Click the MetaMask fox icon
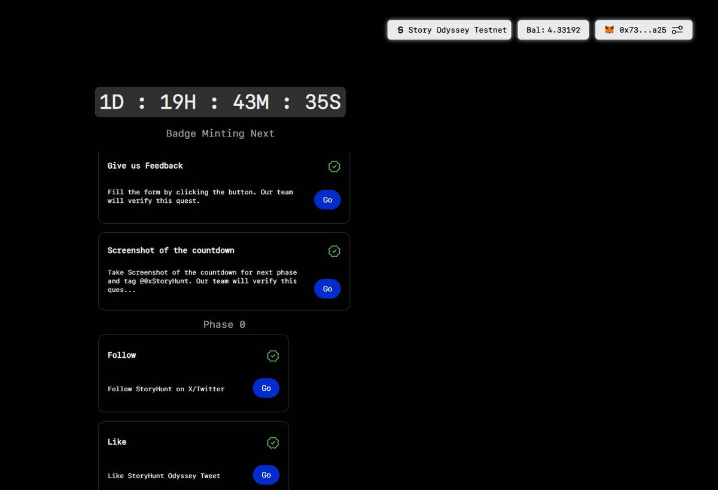The height and width of the screenshot is (490, 718). coord(609,30)
